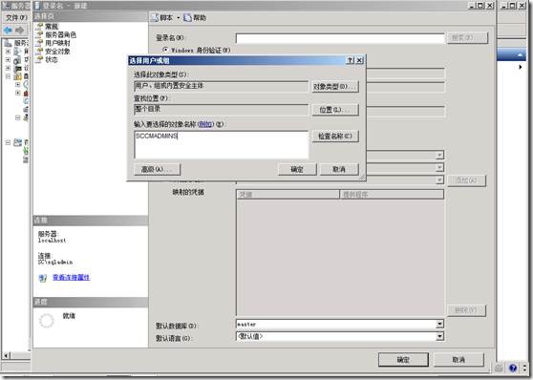Select the 状态 page icon
This screenshot has height=380, width=533.
point(40,59)
